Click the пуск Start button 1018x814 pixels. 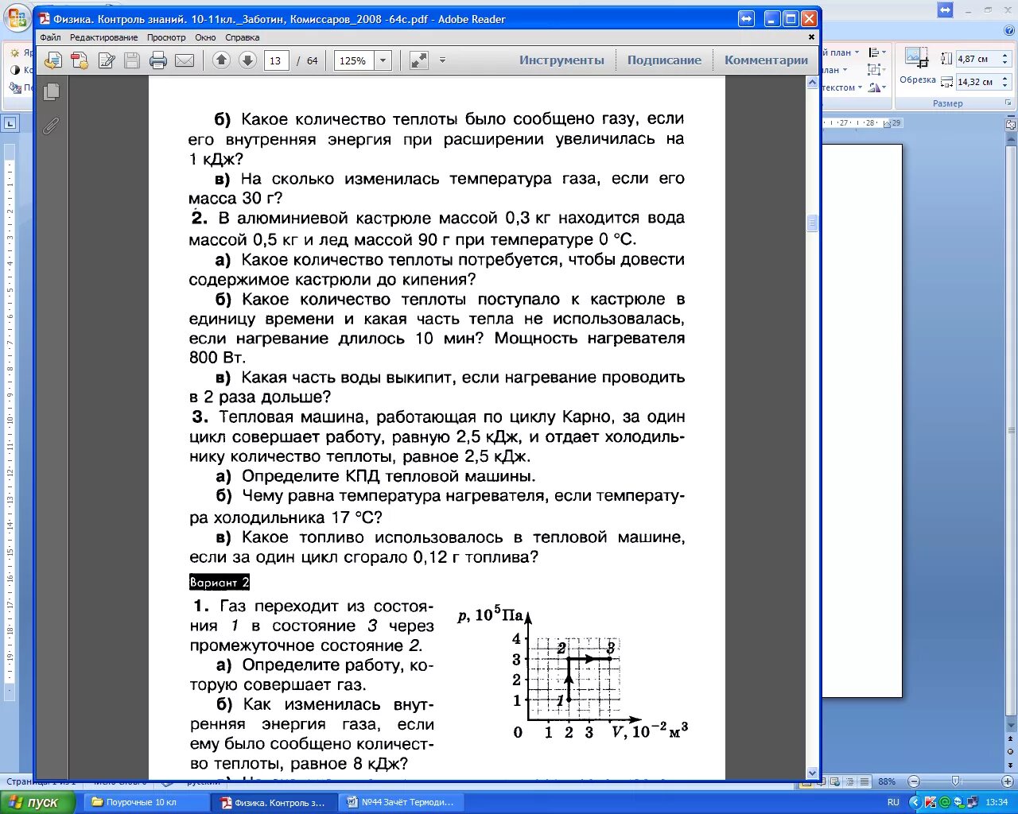coord(38,802)
